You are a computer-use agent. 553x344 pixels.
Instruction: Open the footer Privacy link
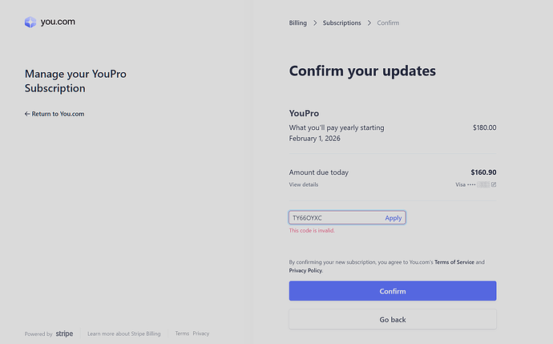[x=201, y=334]
